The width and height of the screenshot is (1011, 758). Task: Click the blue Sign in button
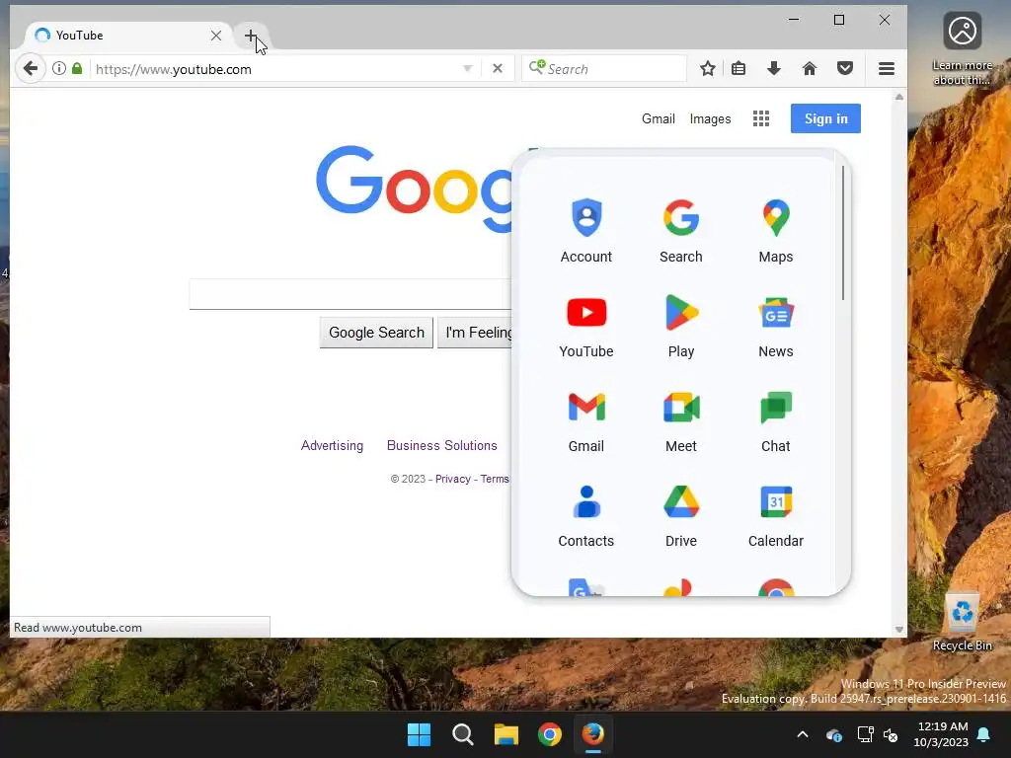pos(825,118)
